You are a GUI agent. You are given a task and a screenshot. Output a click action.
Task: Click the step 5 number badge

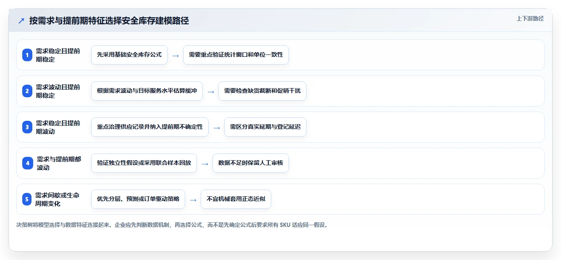coord(27,199)
